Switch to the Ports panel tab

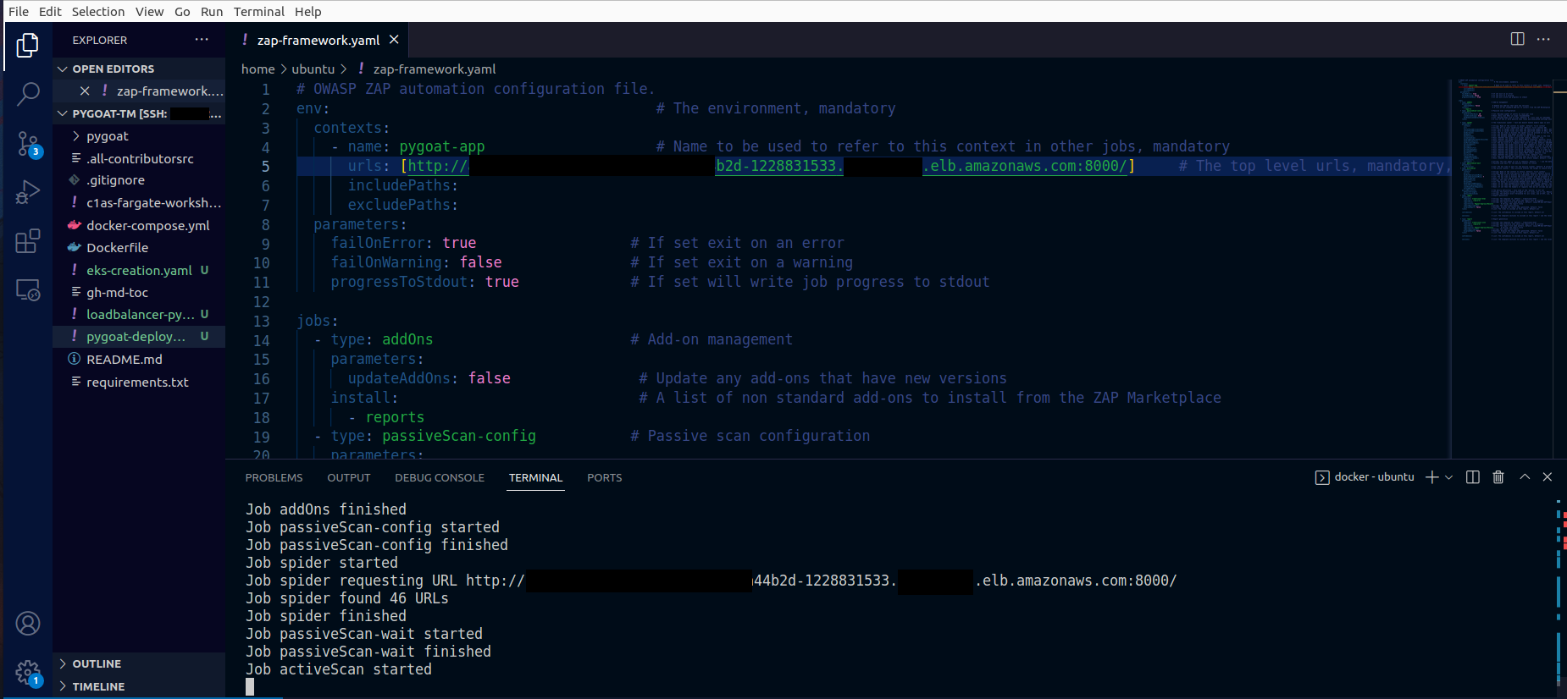(x=605, y=477)
